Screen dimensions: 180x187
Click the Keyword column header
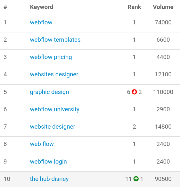pyautogui.click(x=42, y=7)
